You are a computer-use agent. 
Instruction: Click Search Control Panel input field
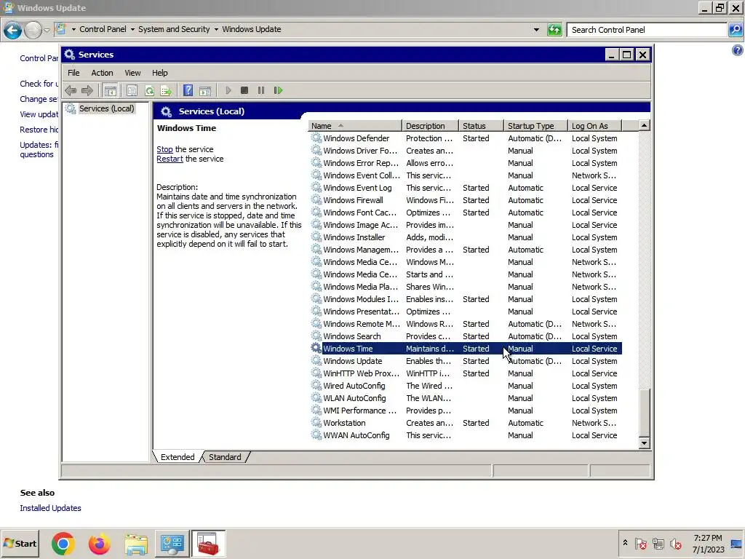(648, 30)
